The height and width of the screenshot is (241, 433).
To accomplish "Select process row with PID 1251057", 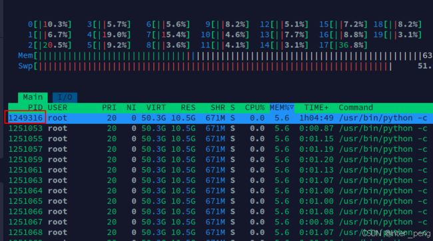I will 220,149.
